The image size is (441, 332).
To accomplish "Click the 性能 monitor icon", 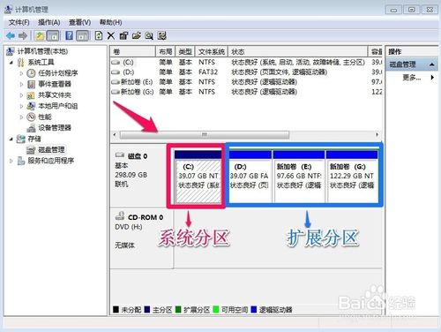I will coord(31,117).
